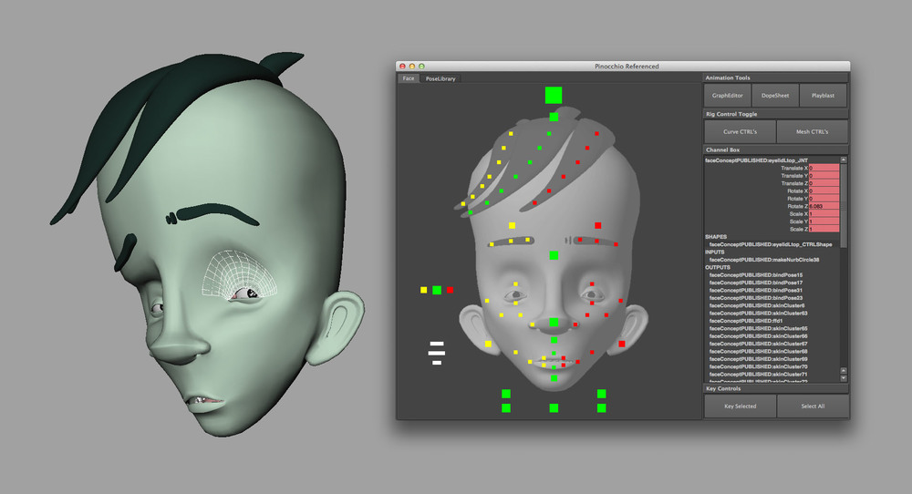The width and height of the screenshot is (912, 494).
Task: Select the red control below the eye
Action: pyautogui.click(x=592, y=304)
